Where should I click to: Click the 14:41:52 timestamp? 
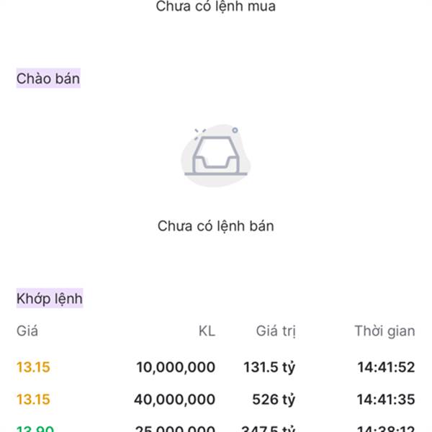(x=386, y=367)
